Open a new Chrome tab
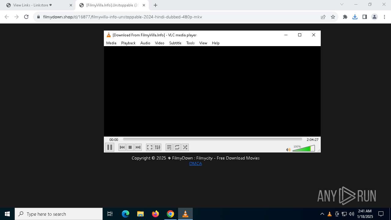 tap(155, 5)
